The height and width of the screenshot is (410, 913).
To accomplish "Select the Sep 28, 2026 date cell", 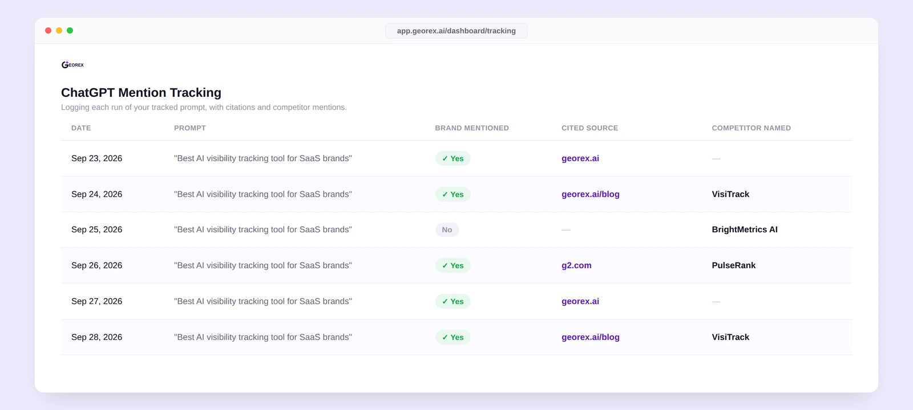I will tap(97, 337).
